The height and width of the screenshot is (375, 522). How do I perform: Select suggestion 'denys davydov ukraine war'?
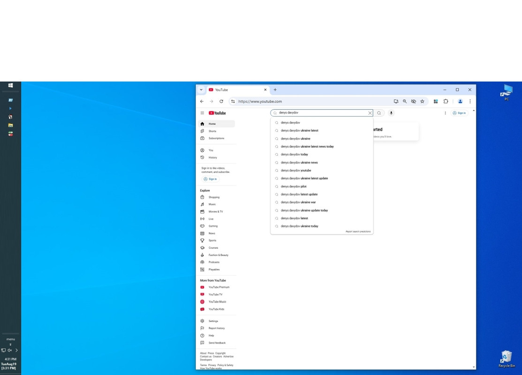322,202
